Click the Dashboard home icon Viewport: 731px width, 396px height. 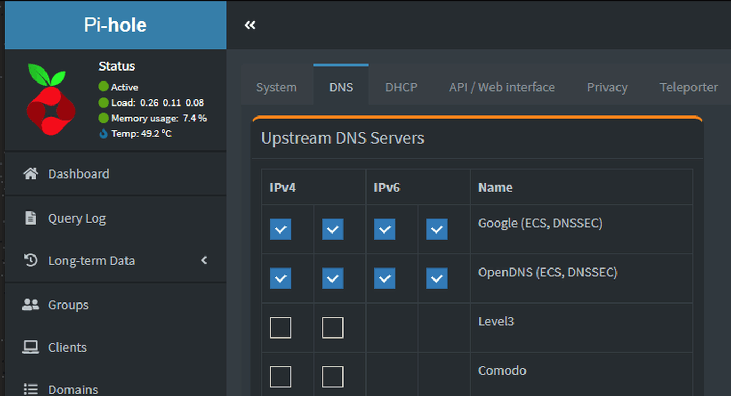(x=31, y=174)
